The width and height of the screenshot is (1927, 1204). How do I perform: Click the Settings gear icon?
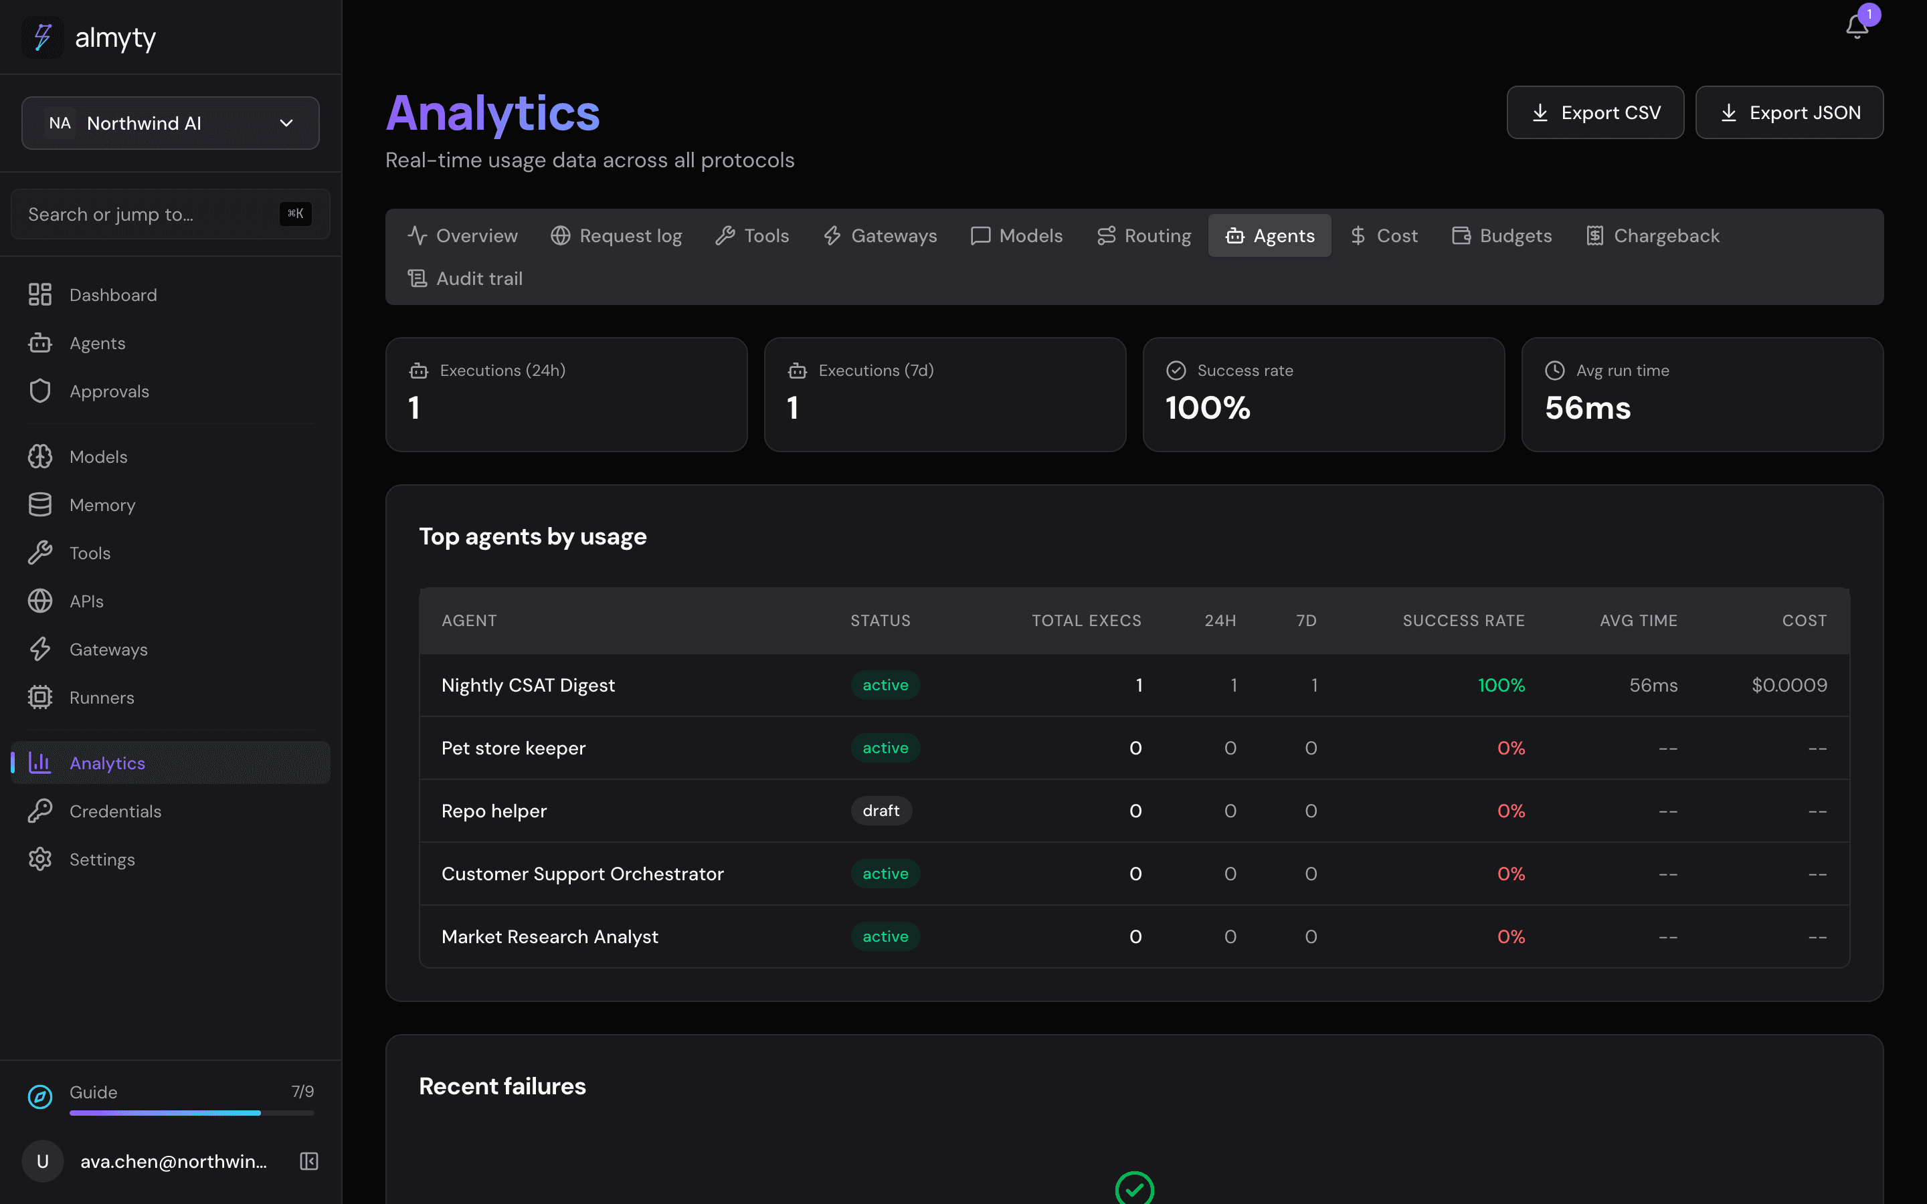[x=40, y=860]
